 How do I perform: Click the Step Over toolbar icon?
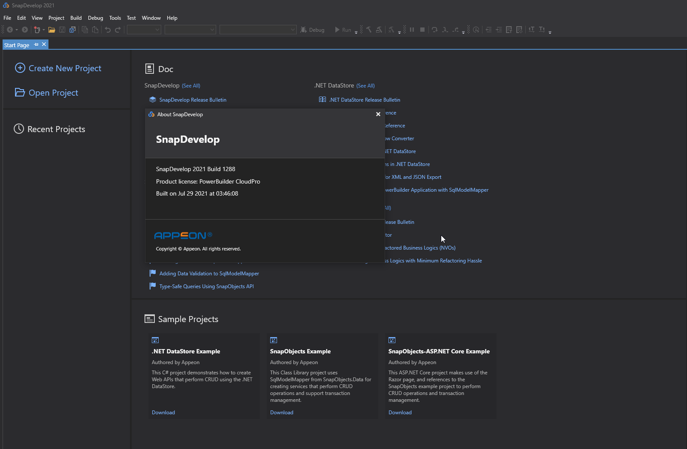(434, 30)
